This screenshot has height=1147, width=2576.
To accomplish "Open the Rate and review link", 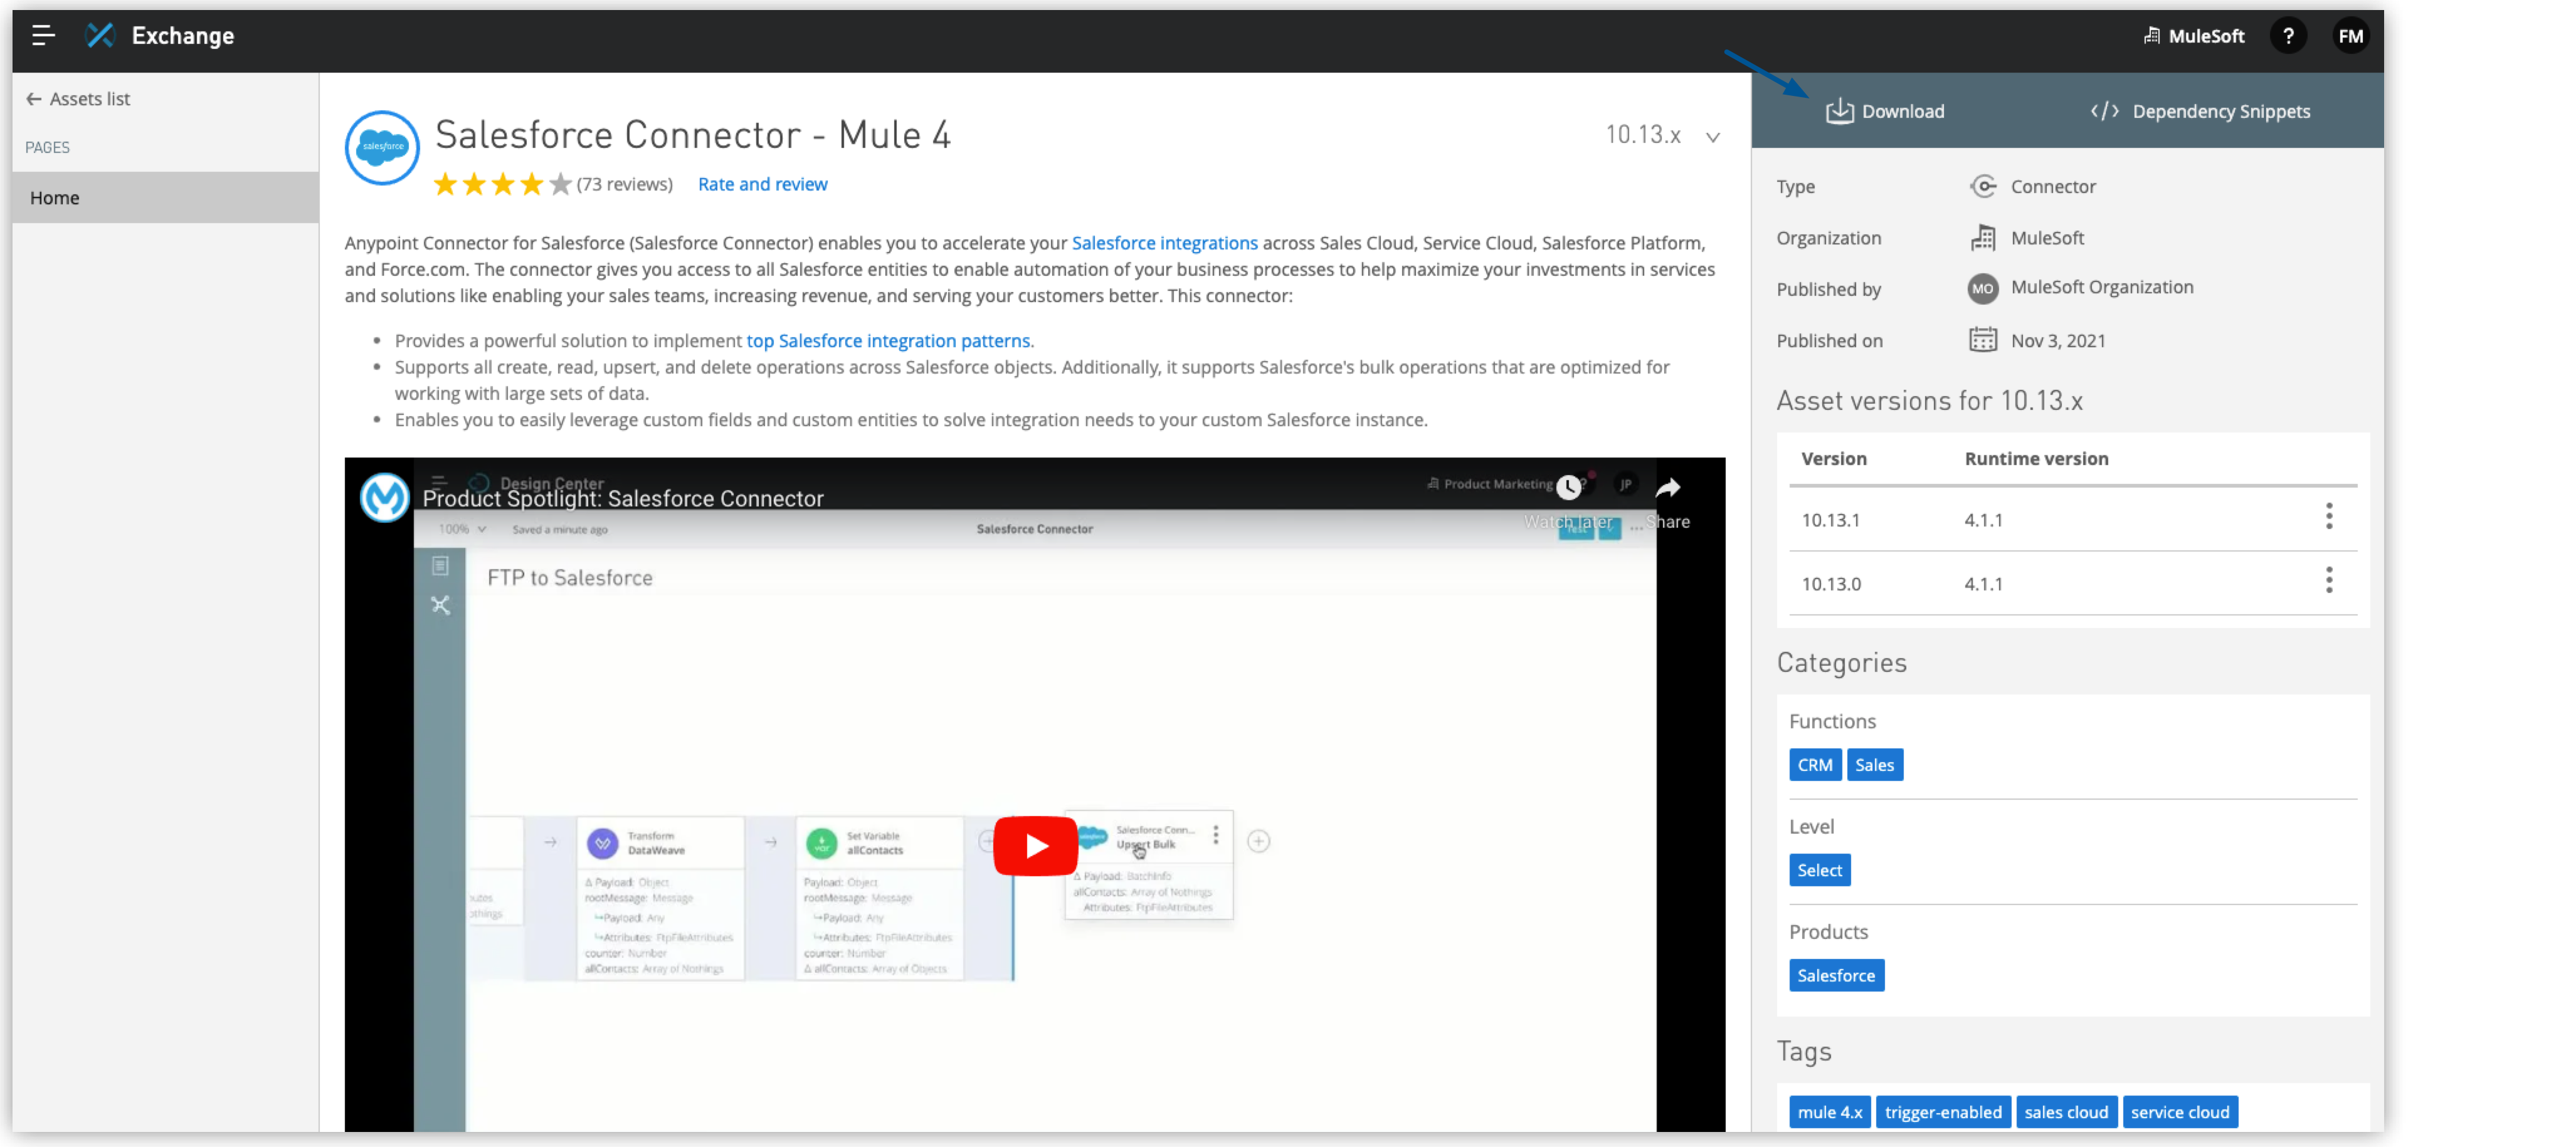I will click(x=762, y=184).
